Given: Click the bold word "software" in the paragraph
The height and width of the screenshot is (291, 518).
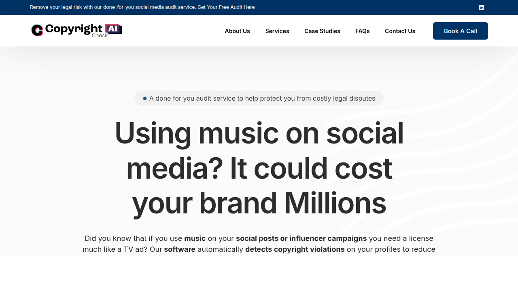Looking at the screenshot, I should click(x=180, y=249).
